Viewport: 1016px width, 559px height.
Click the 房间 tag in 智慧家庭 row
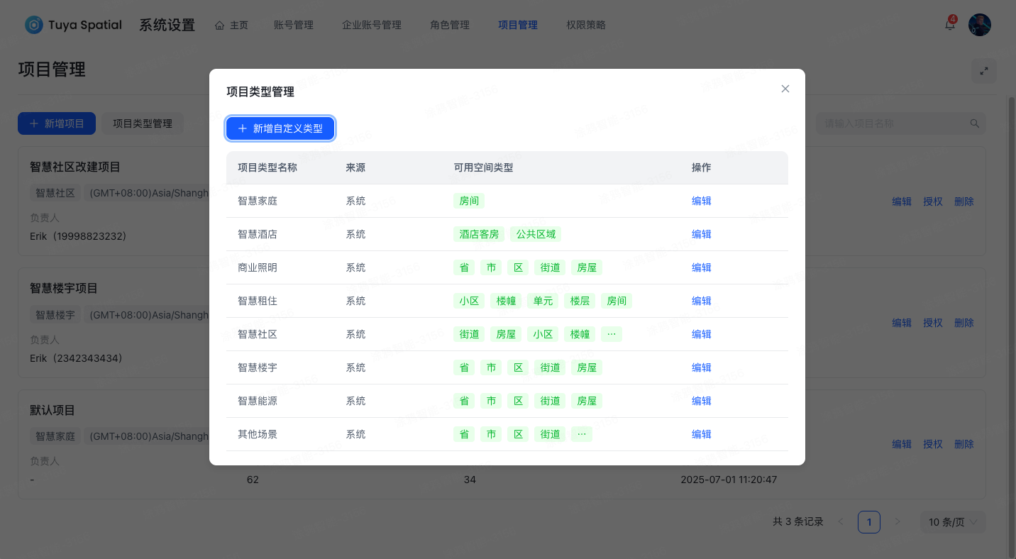(469, 201)
